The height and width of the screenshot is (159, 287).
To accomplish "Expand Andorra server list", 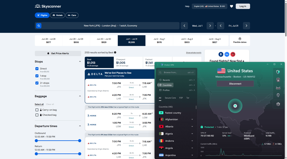I will coord(192,141).
